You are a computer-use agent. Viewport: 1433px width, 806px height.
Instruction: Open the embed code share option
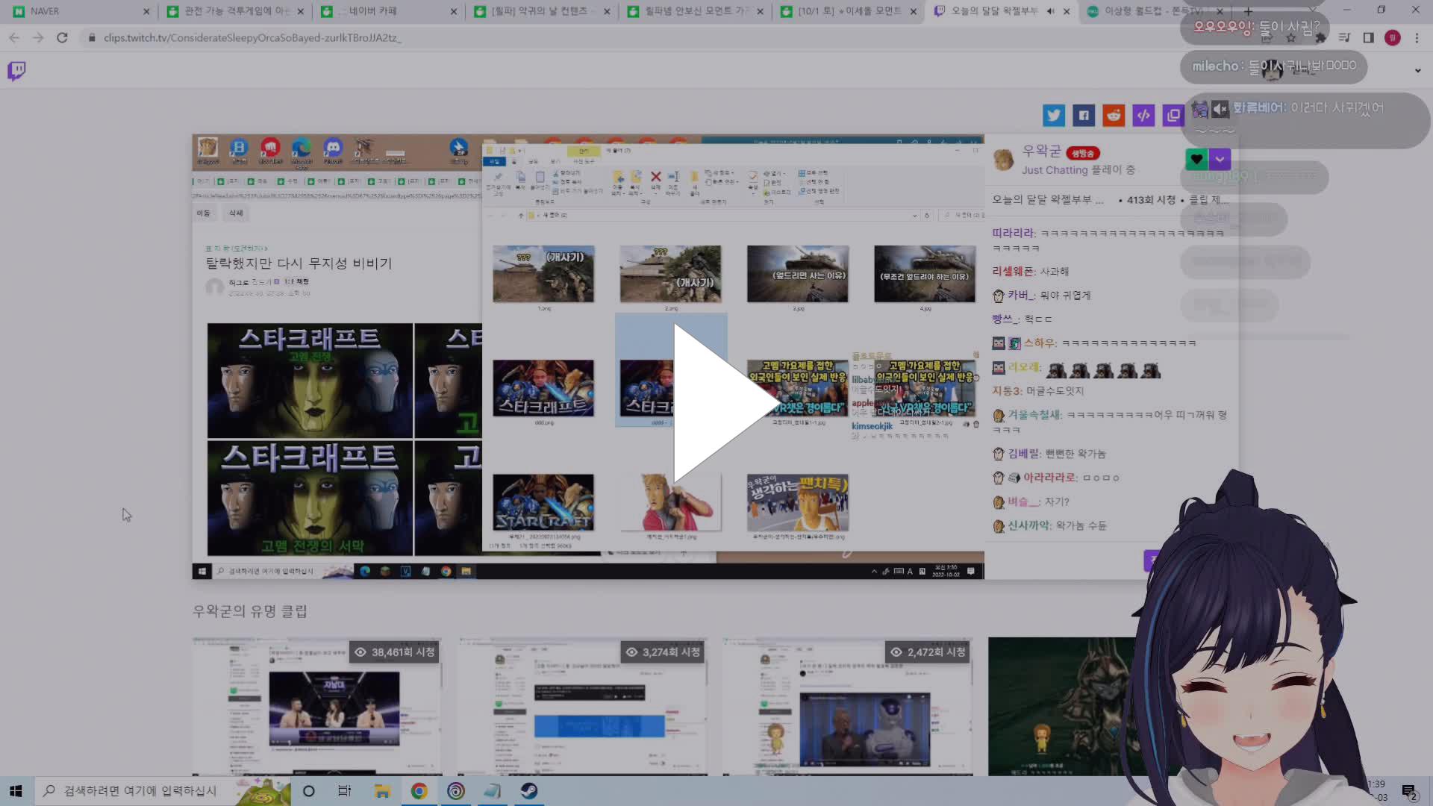(1143, 116)
